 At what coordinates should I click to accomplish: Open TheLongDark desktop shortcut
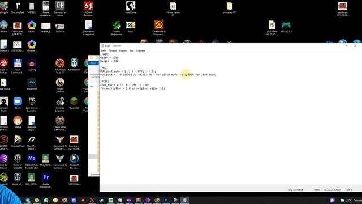pos(18,7)
